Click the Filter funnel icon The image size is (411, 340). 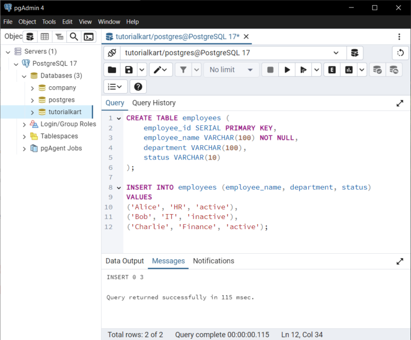click(x=184, y=70)
